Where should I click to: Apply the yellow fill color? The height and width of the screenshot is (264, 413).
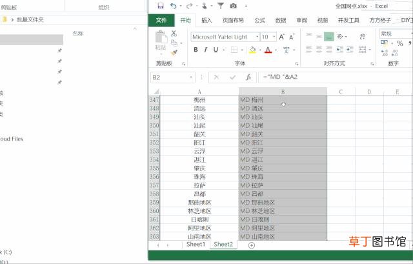pyautogui.click(x=252, y=50)
